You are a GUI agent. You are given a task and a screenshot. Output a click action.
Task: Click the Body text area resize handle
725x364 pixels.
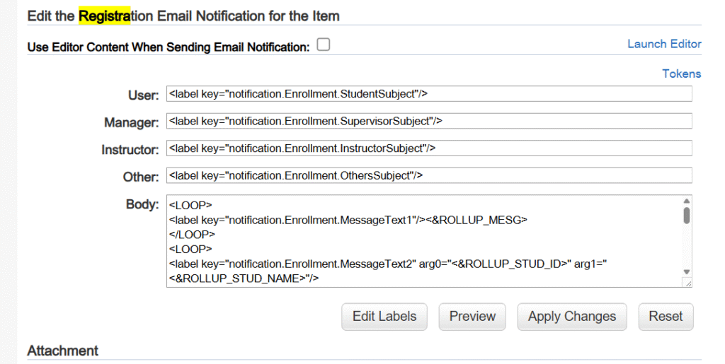687,283
